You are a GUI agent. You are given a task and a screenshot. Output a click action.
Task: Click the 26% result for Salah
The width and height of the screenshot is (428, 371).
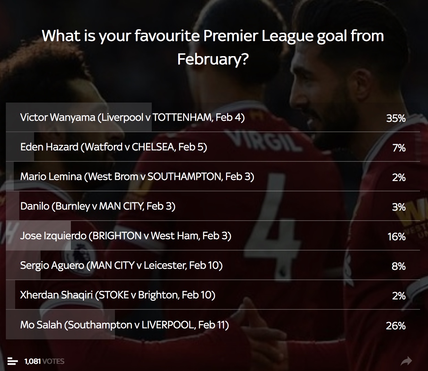(396, 326)
